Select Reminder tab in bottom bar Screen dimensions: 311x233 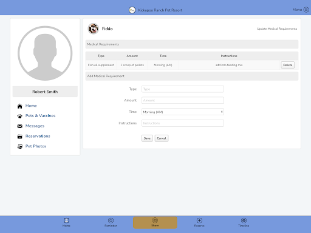[x=111, y=223]
